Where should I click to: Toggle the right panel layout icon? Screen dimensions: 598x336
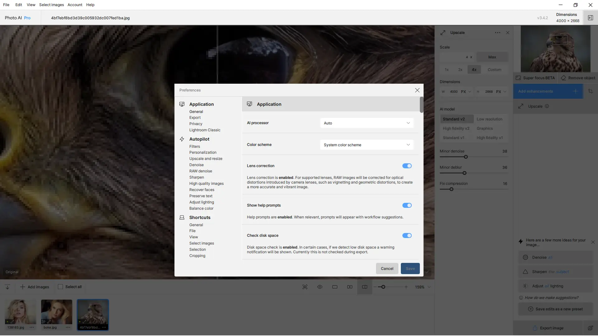click(590, 18)
